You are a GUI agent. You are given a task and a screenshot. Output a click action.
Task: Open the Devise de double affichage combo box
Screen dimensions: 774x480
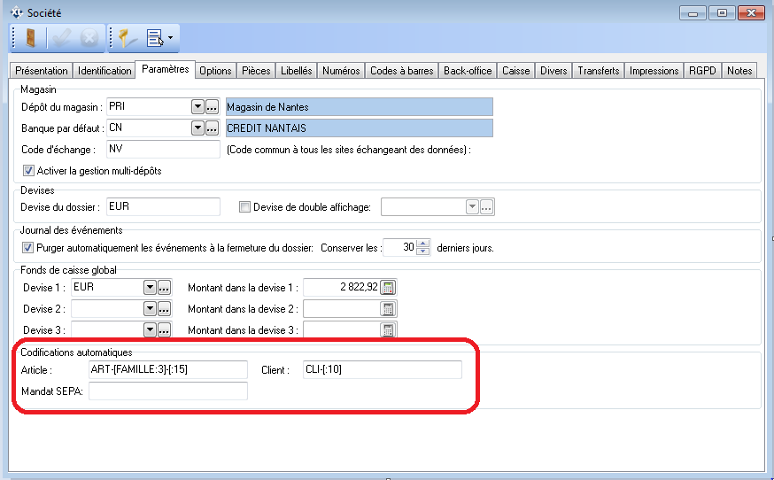(472, 207)
